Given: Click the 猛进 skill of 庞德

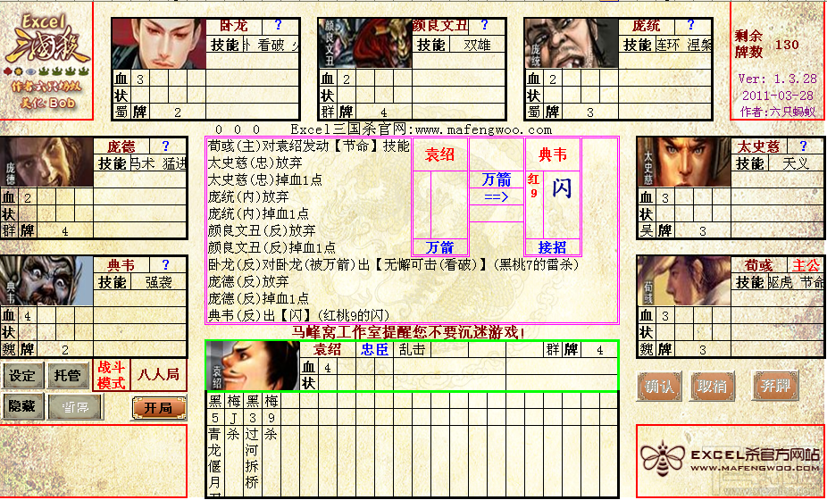Looking at the screenshot, I should tap(174, 164).
